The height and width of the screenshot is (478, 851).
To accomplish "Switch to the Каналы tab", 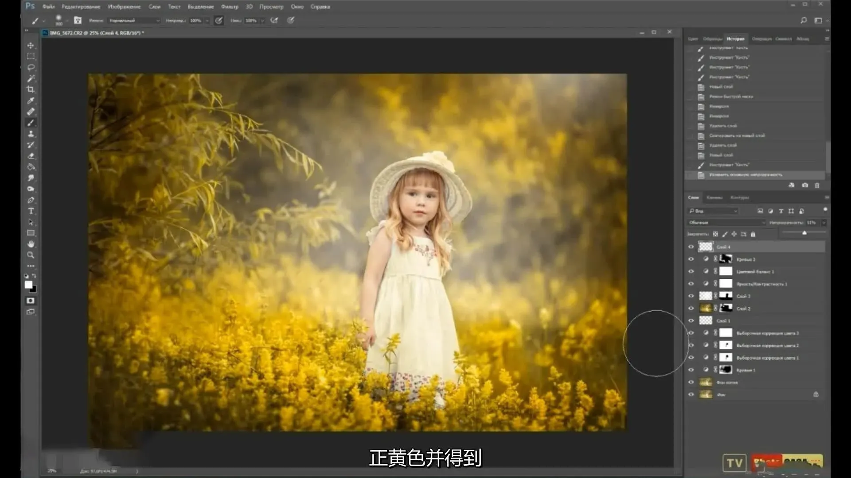I will pyautogui.click(x=714, y=197).
